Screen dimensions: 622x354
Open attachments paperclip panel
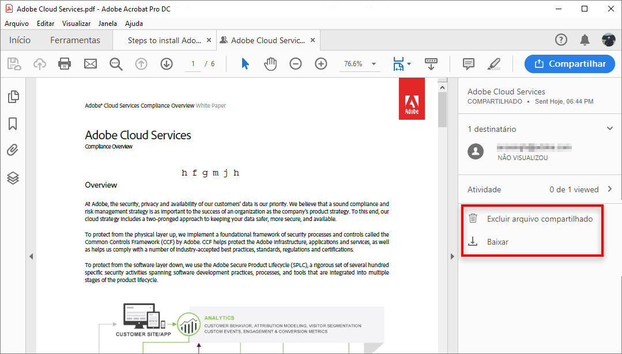[x=13, y=150]
